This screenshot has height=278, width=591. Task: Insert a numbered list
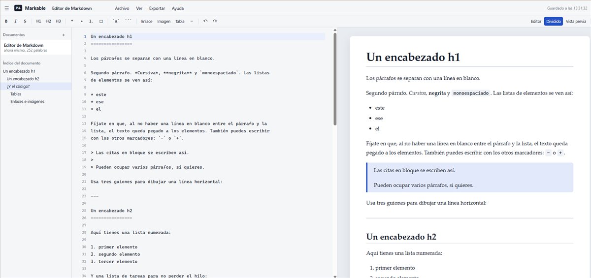91,21
